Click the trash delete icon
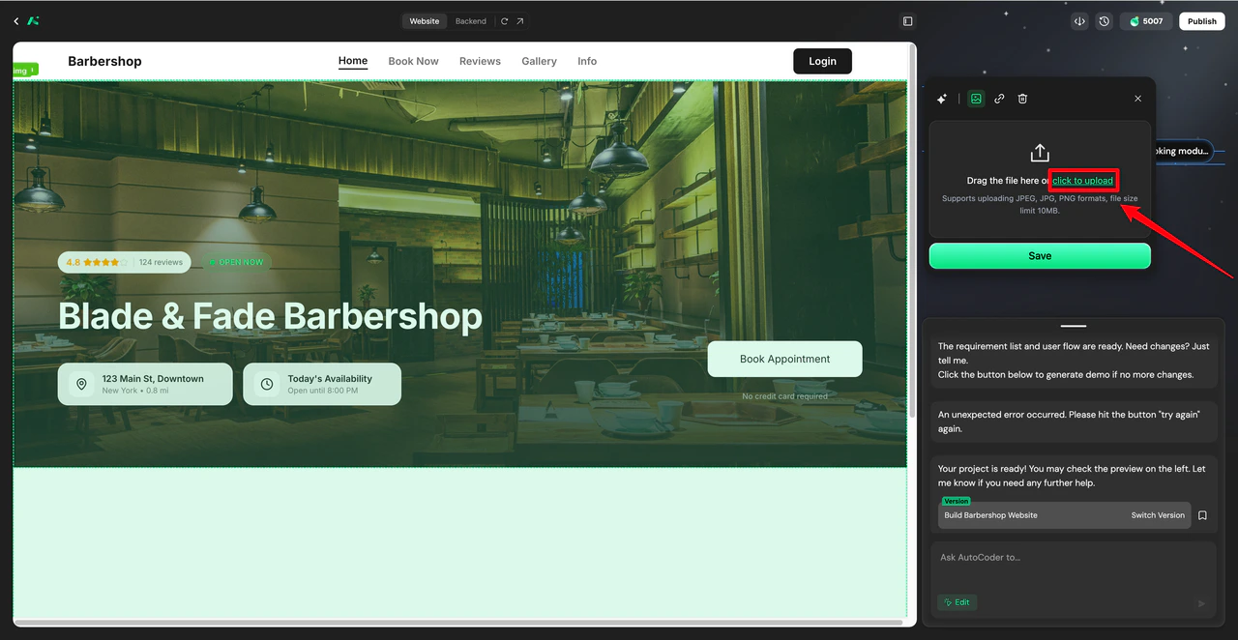The width and height of the screenshot is (1238, 640). tap(1022, 99)
